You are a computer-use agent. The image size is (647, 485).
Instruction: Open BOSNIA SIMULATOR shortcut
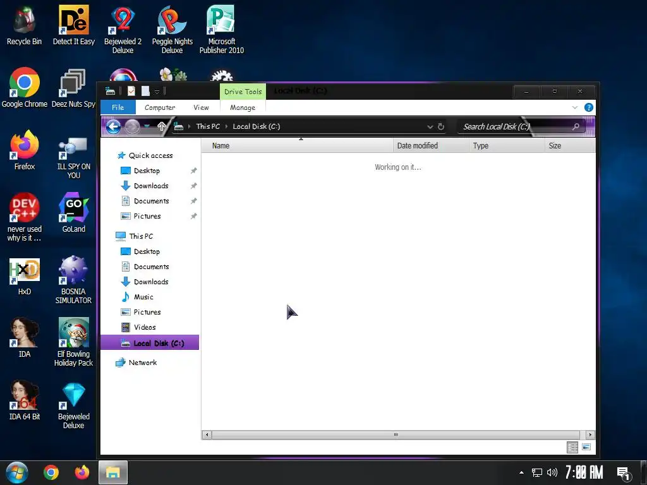73,280
